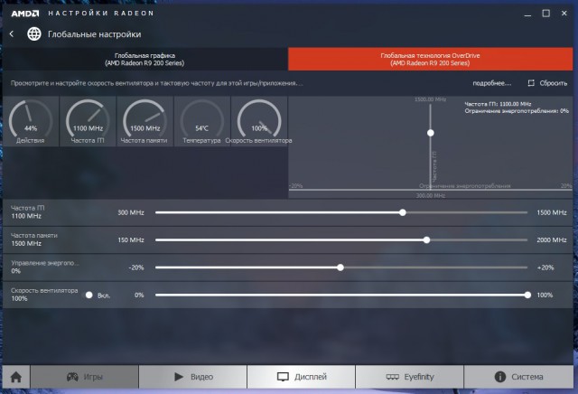This screenshot has width=578, height=394.
Task: Select the Частота памяти 1500 MHz gauge
Action: coord(144,121)
